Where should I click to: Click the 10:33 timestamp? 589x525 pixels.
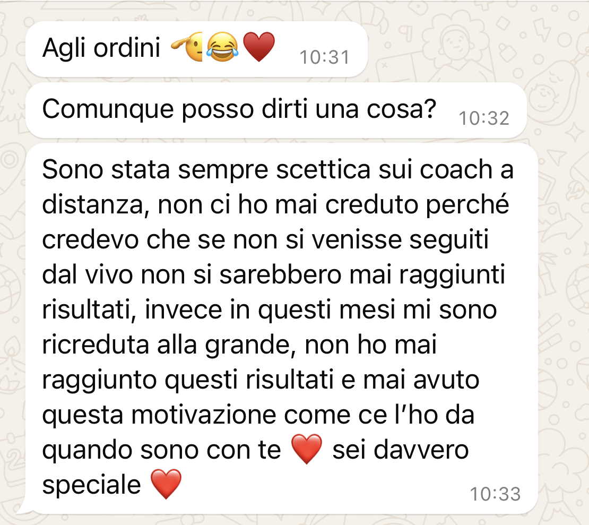click(x=495, y=494)
